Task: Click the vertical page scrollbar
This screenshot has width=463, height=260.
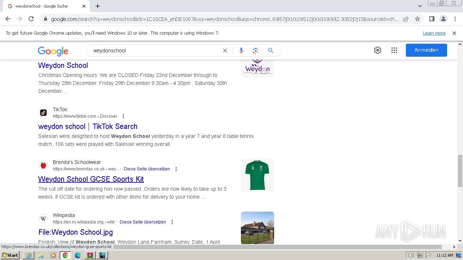Action: click(460, 171)
